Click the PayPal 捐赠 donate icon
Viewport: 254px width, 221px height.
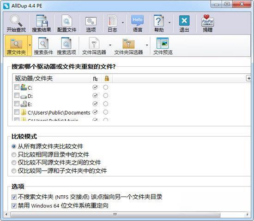pyautogui.click(x=207, y=21)
